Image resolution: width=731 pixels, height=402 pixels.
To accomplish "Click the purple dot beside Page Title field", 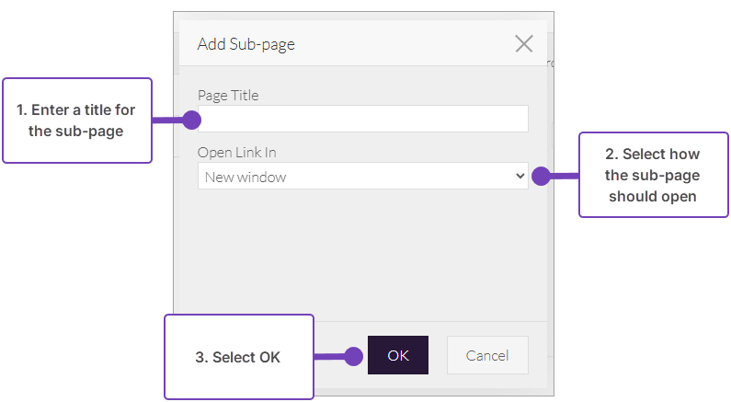I will pyautogui.click(x=190, y=120).
